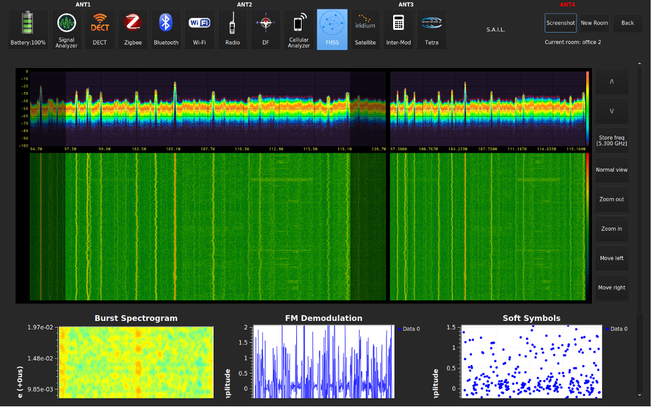Open the DF direction finder
Image resolution: width=652 pixels, height=407 pixels.
266,30
